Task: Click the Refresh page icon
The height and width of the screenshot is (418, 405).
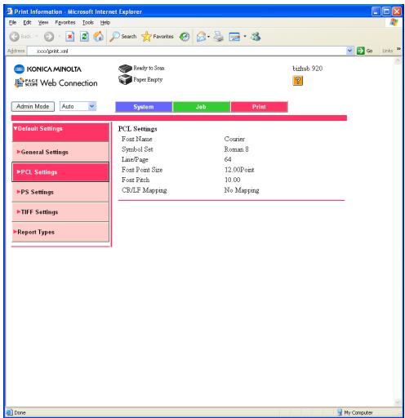Action: [84, 37]
